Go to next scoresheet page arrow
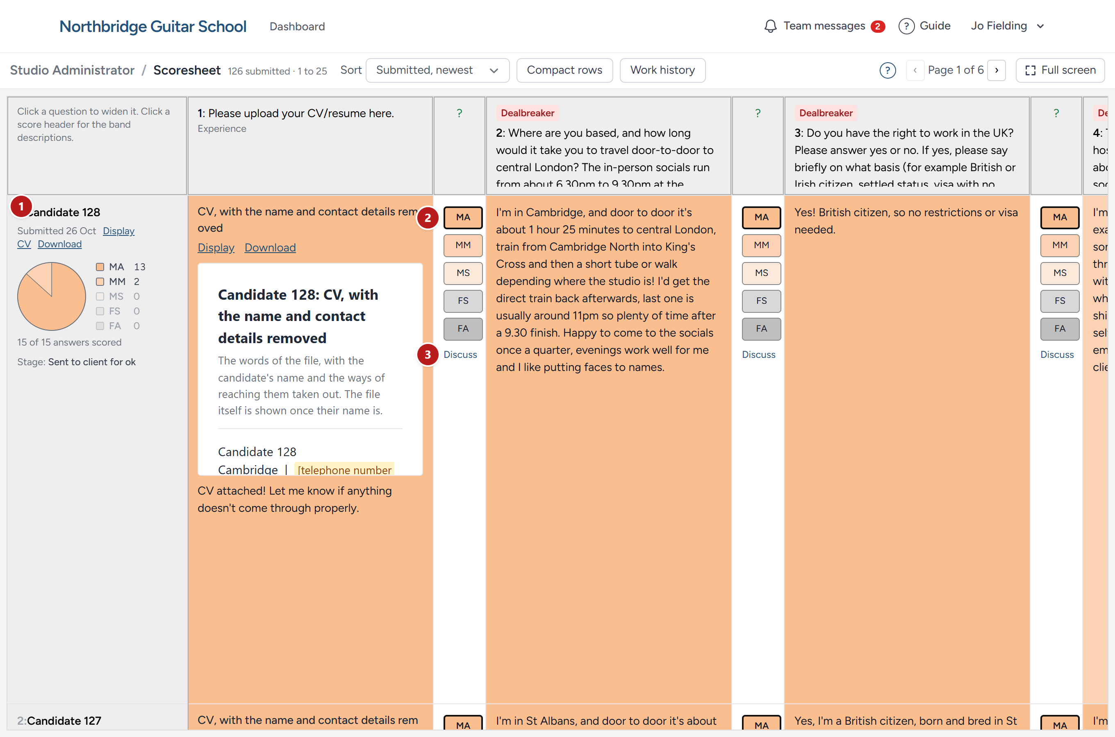The width and height of the screenshot is (1115, 737). point(997,70)
